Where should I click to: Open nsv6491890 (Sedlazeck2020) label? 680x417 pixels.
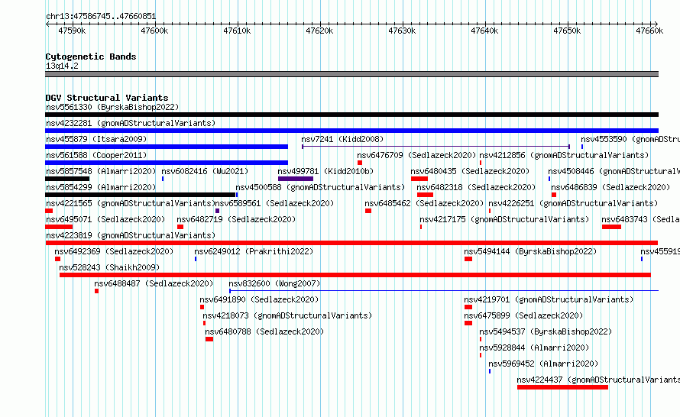tap(259, 299)
